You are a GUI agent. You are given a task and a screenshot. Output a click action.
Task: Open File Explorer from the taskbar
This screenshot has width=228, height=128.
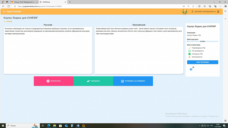[x=54, y=126]
